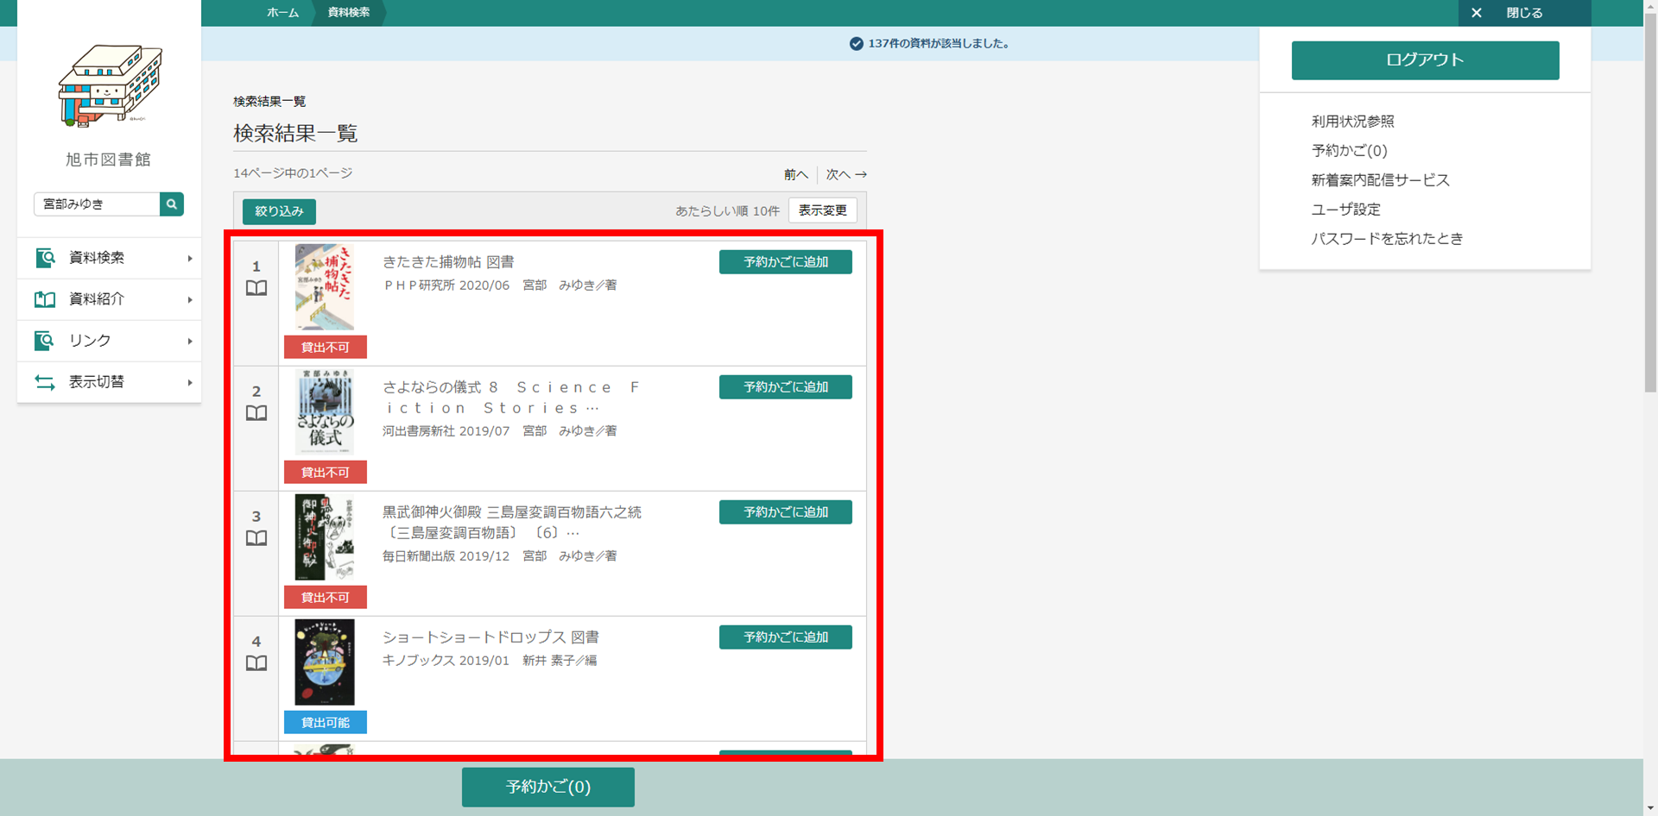Screen dimensions: 1658x816
Task: Open 予約かご(0) in the user menu
Action: (x=1349, y=151)
